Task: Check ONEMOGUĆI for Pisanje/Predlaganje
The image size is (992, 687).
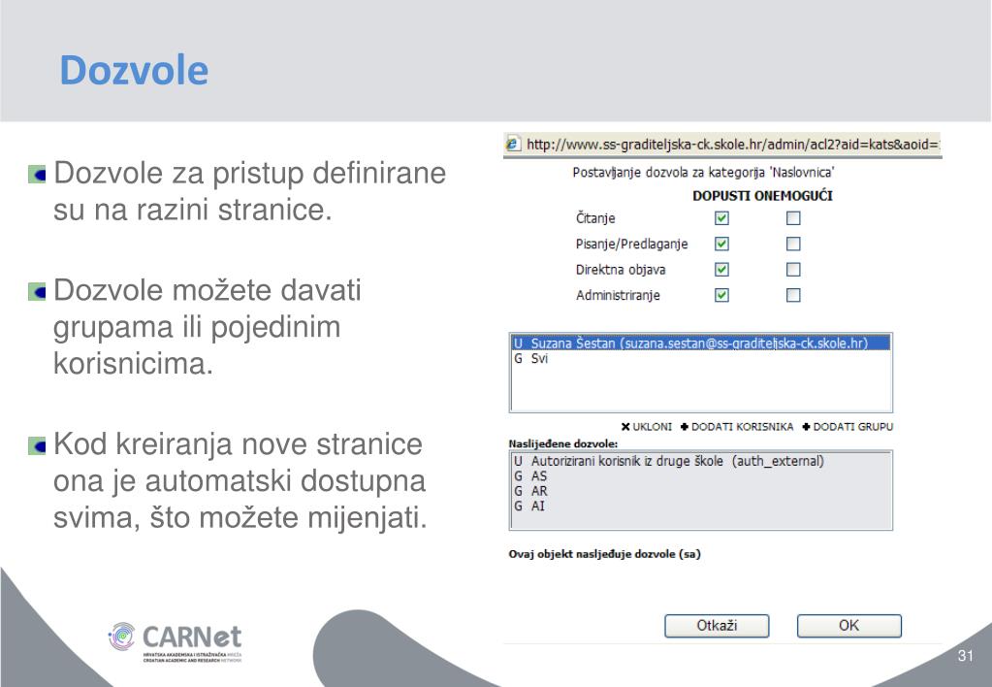Action: coord(792,244)
